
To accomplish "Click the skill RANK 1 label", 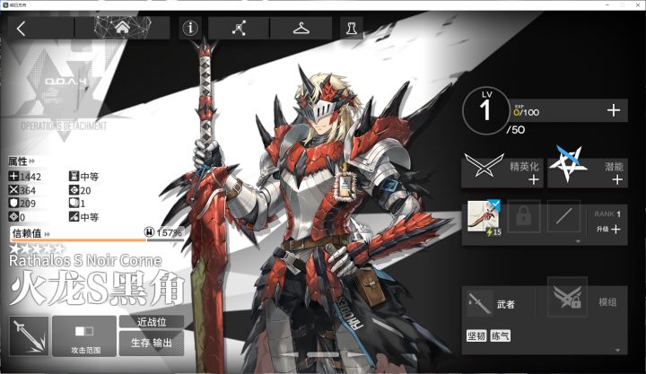I will 607,214.
